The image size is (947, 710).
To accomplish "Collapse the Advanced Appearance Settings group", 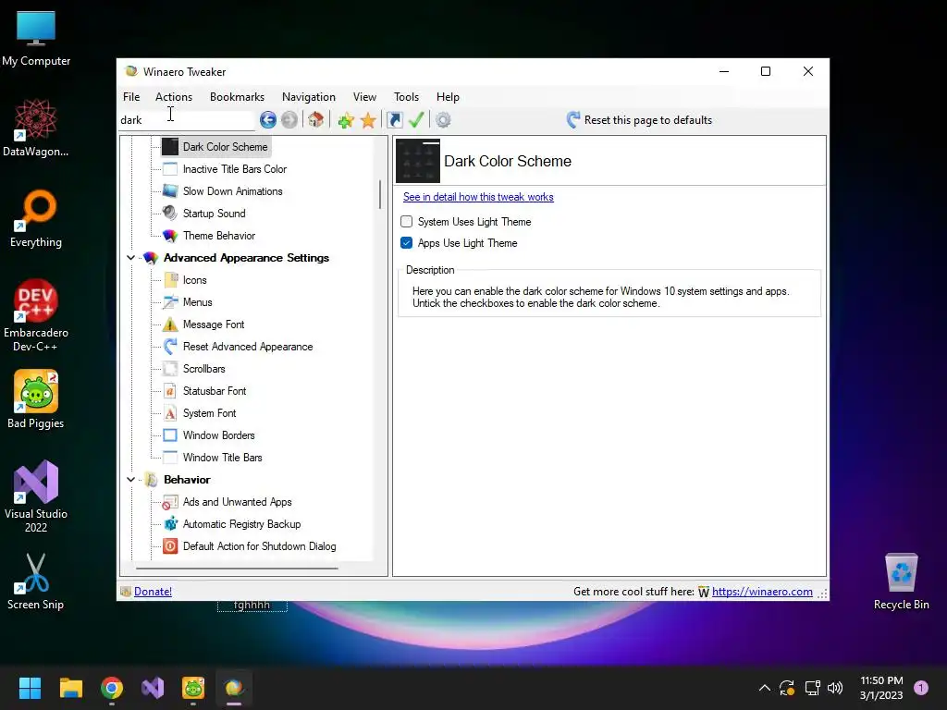I will (130, 258).
